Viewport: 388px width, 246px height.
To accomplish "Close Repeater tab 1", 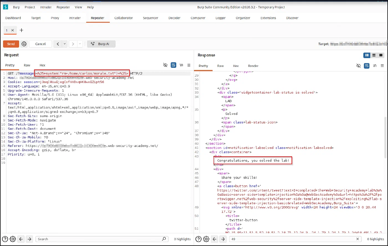I will coord(12,30).
